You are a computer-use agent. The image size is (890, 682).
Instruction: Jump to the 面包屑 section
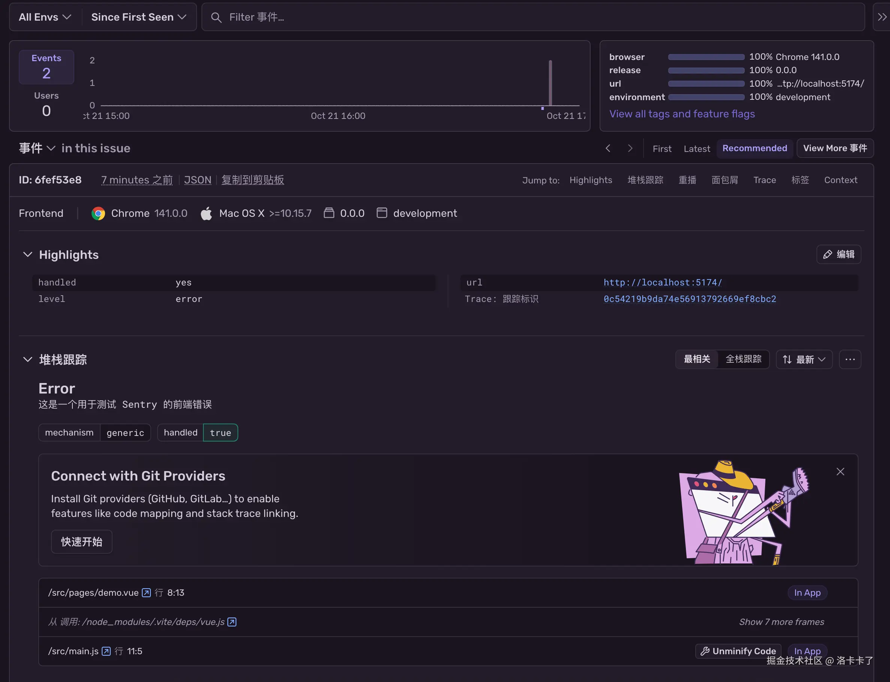[725, 180]
